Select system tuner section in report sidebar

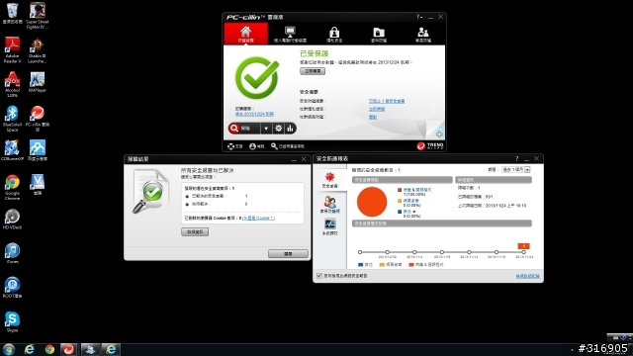coord(329,226)
